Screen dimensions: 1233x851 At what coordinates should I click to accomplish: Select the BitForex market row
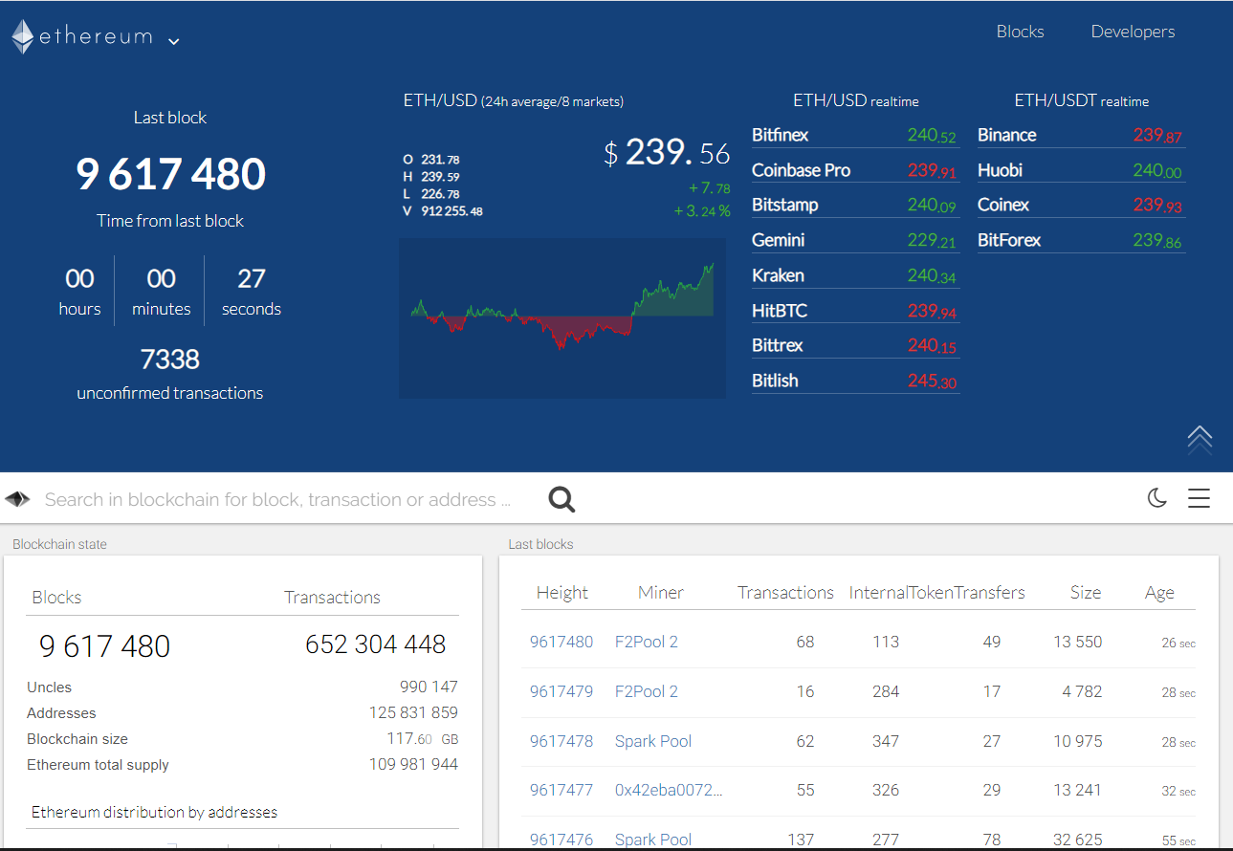pyautogui.click(x=1081, y=241)
